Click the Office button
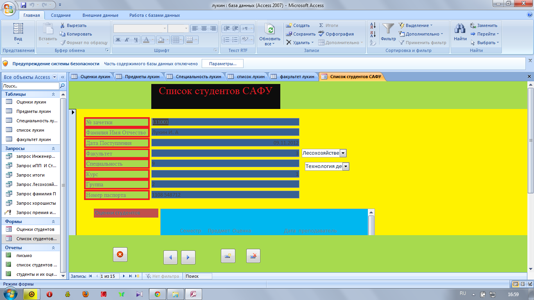Viewport: 534px width, 300px height. coord(9,9)
